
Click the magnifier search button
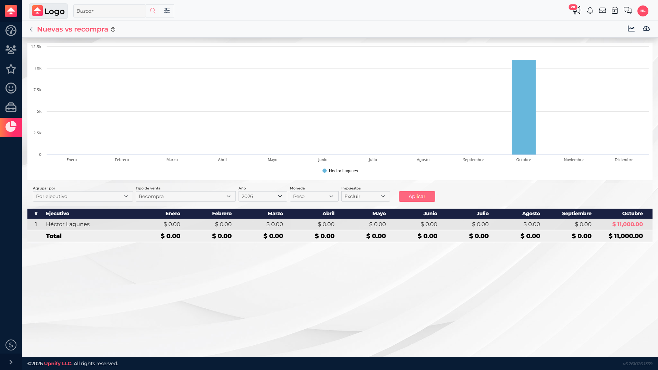pyautogui.click(x=153, y=11)
